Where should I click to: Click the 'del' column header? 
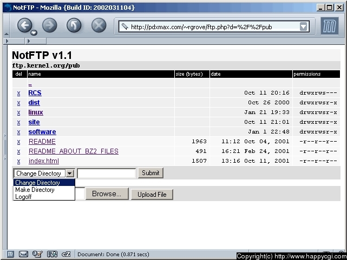19,74
